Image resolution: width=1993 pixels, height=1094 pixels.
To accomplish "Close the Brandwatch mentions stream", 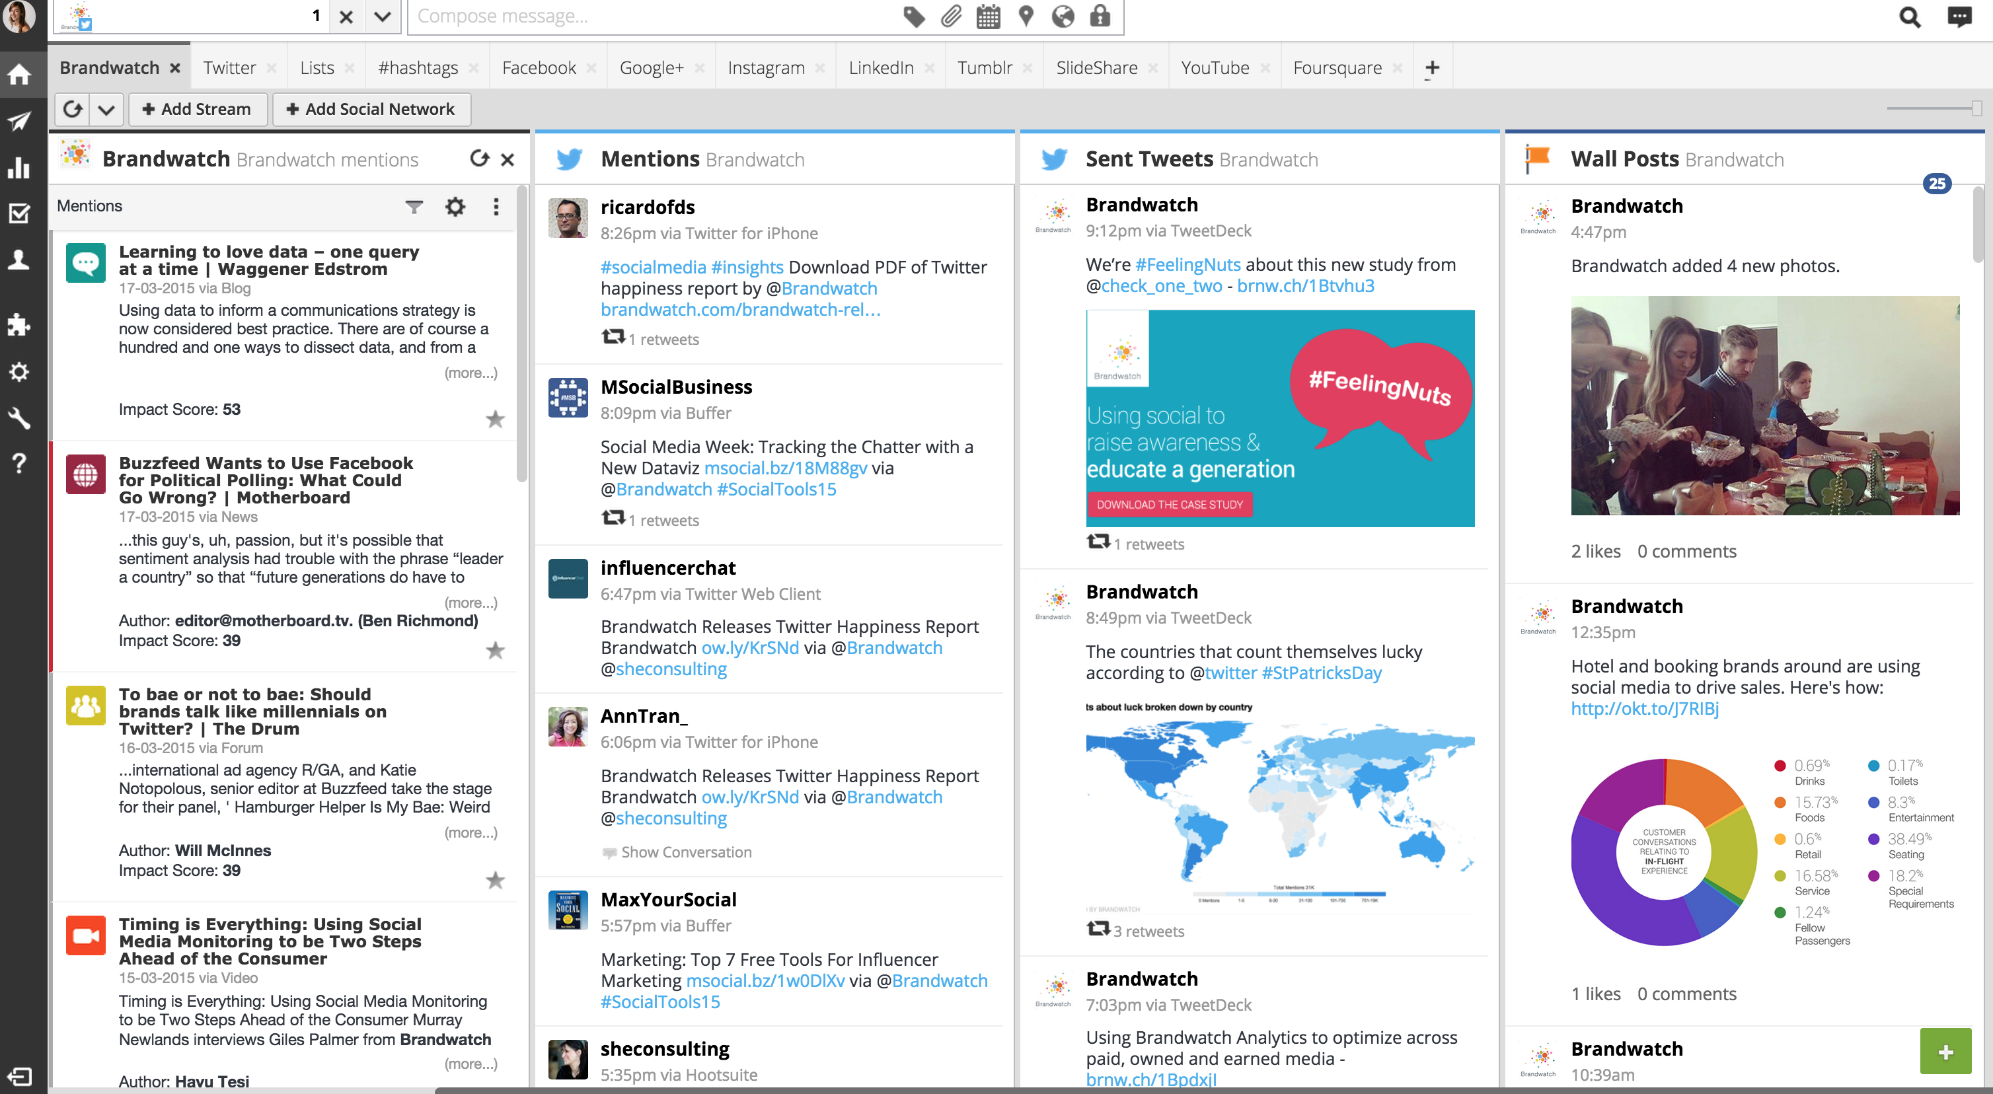I will coord(508,159).
